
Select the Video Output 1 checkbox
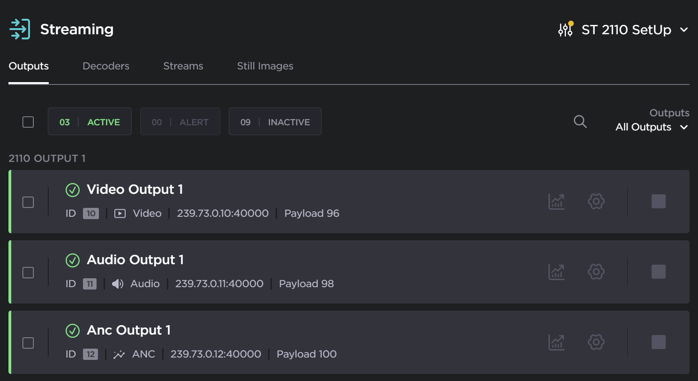[x=28, y=202]
